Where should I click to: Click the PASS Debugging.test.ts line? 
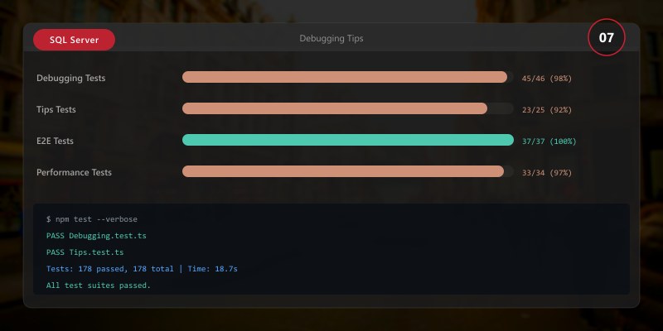pos(96,236)
